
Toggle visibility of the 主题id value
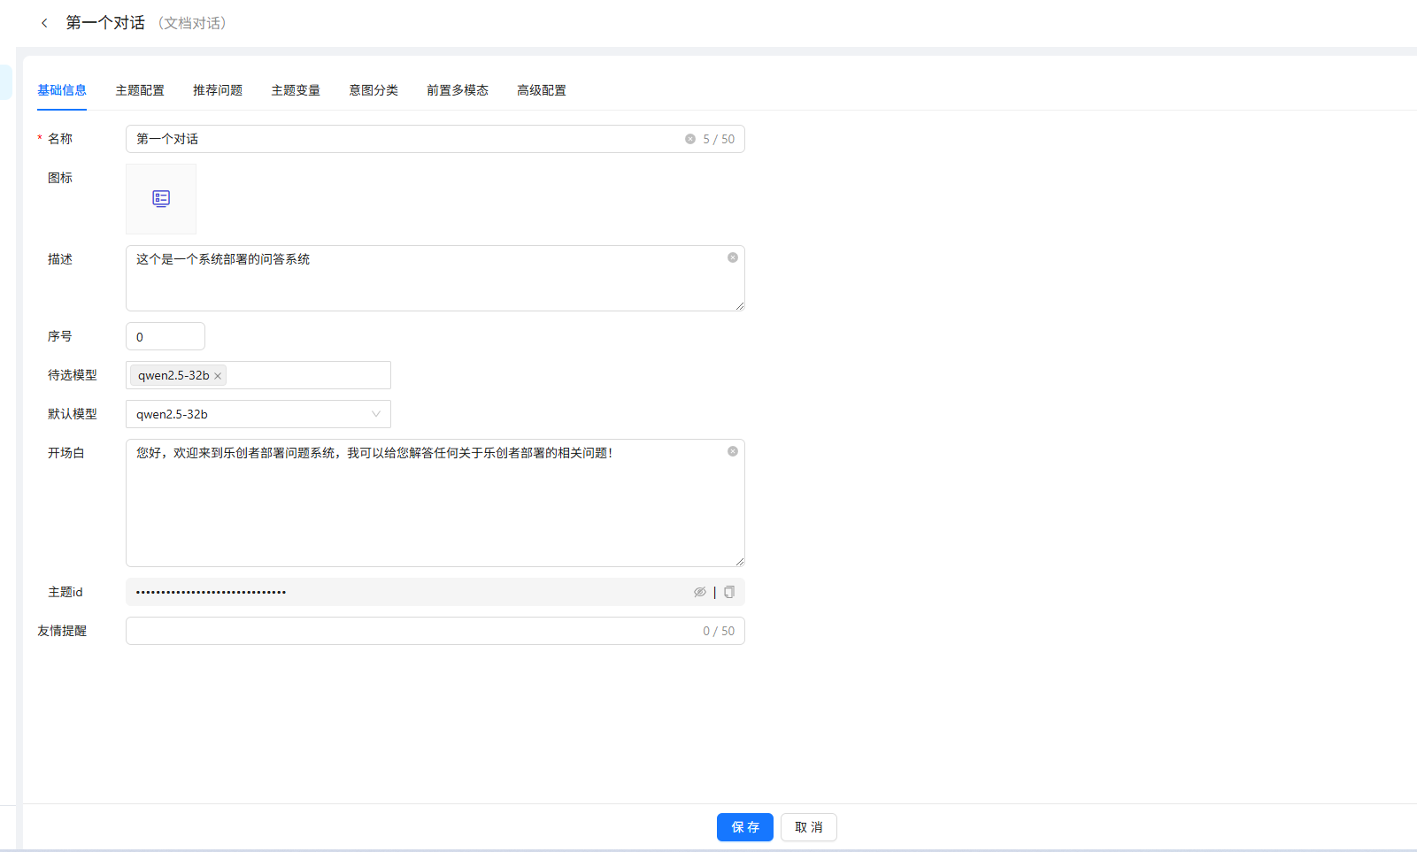[699, 592]
